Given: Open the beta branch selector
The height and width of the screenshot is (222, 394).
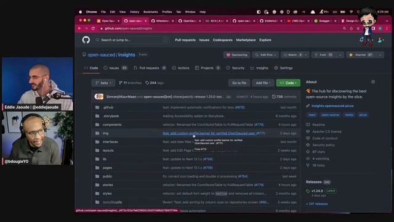Looking at the screenshot, I should point(103,83).
